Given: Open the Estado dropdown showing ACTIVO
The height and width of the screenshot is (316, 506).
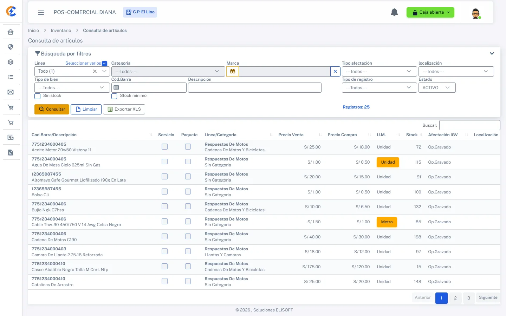Looking at the screenshot, I should coord(437,87).
